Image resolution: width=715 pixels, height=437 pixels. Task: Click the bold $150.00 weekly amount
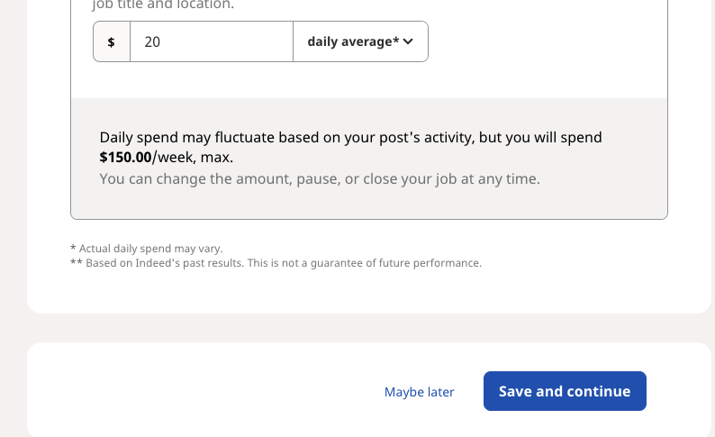point(125,157)
